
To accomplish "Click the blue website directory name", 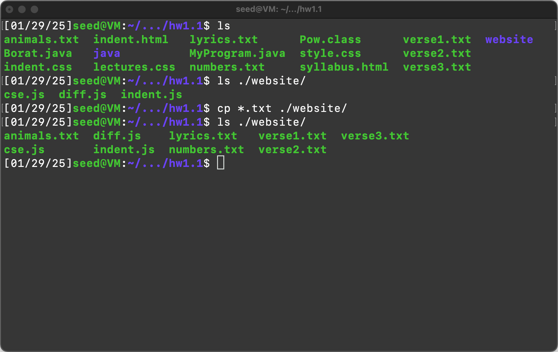I will click(x=509, y=40).
